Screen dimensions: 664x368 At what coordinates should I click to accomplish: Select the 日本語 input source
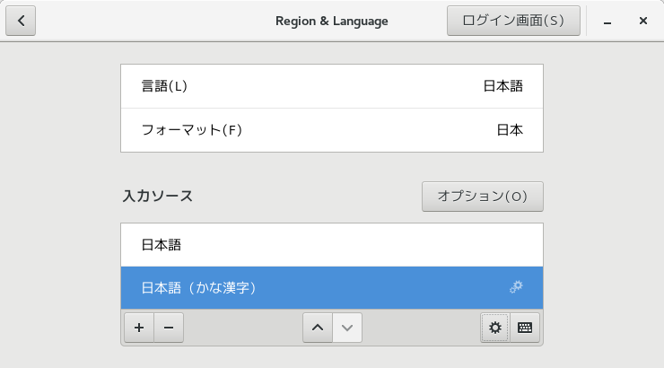point(332,245)
